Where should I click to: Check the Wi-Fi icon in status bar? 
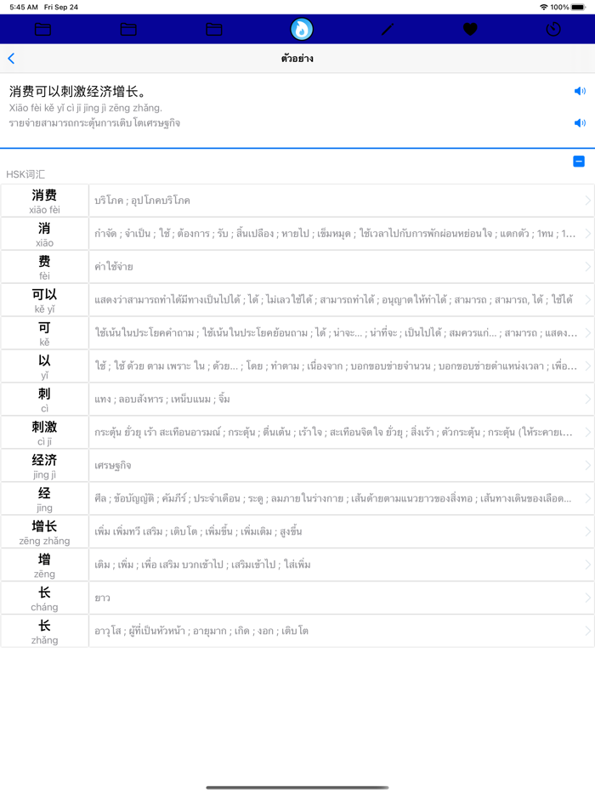tap(544, 7)
